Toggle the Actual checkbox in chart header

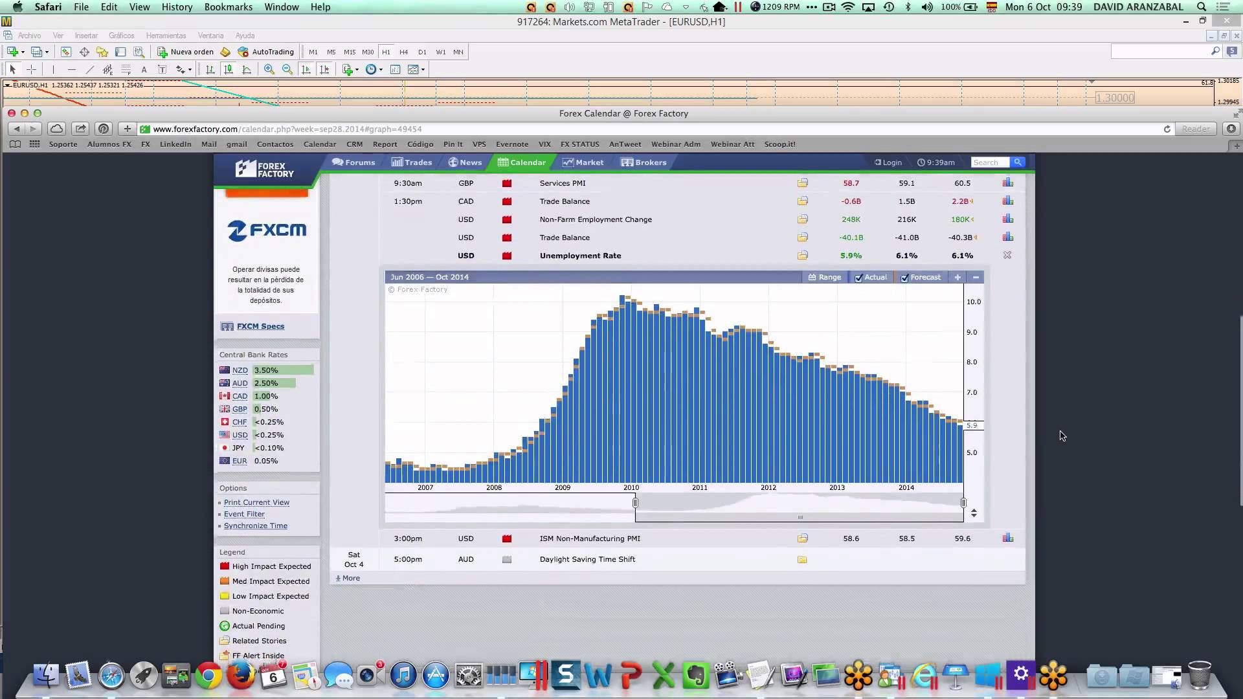coord(858,278)
